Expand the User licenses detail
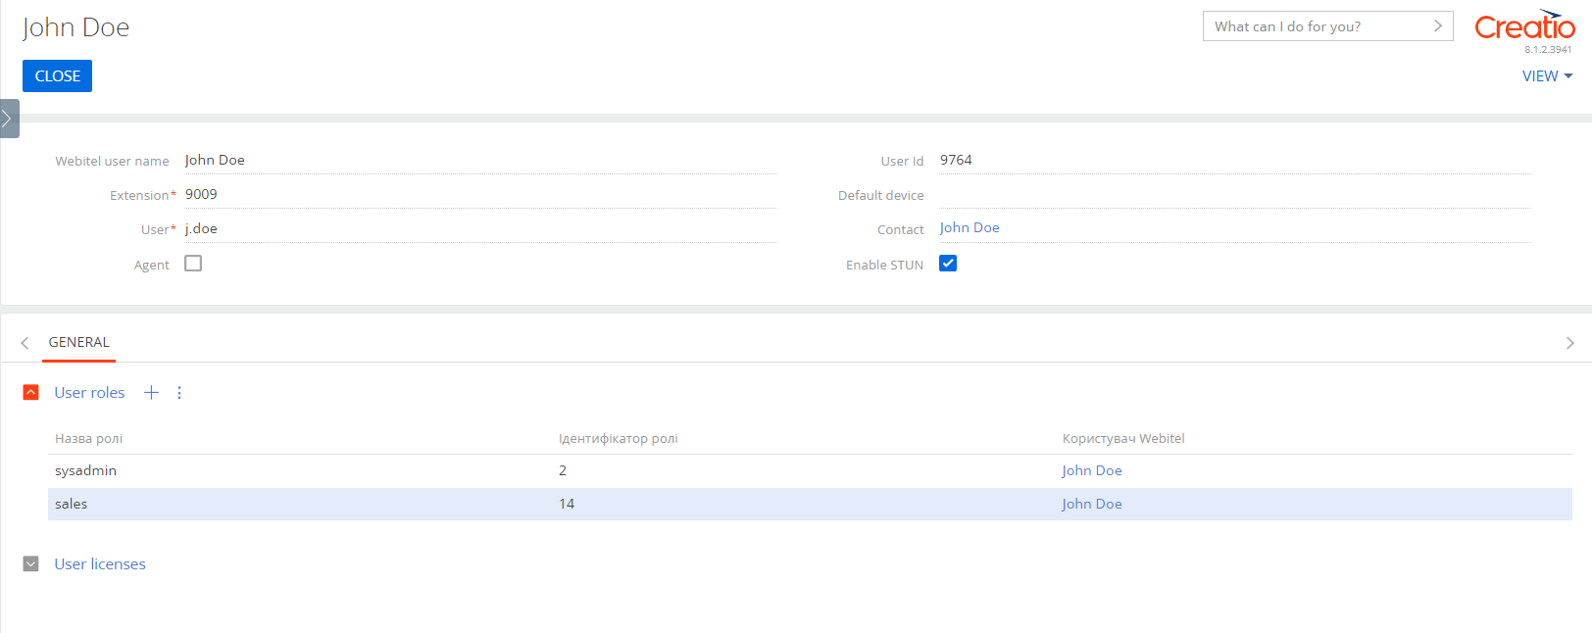 [x=31, y=564]
